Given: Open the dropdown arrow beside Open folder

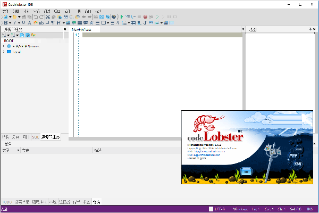Looking at the screenshot, I should [19, 17].
